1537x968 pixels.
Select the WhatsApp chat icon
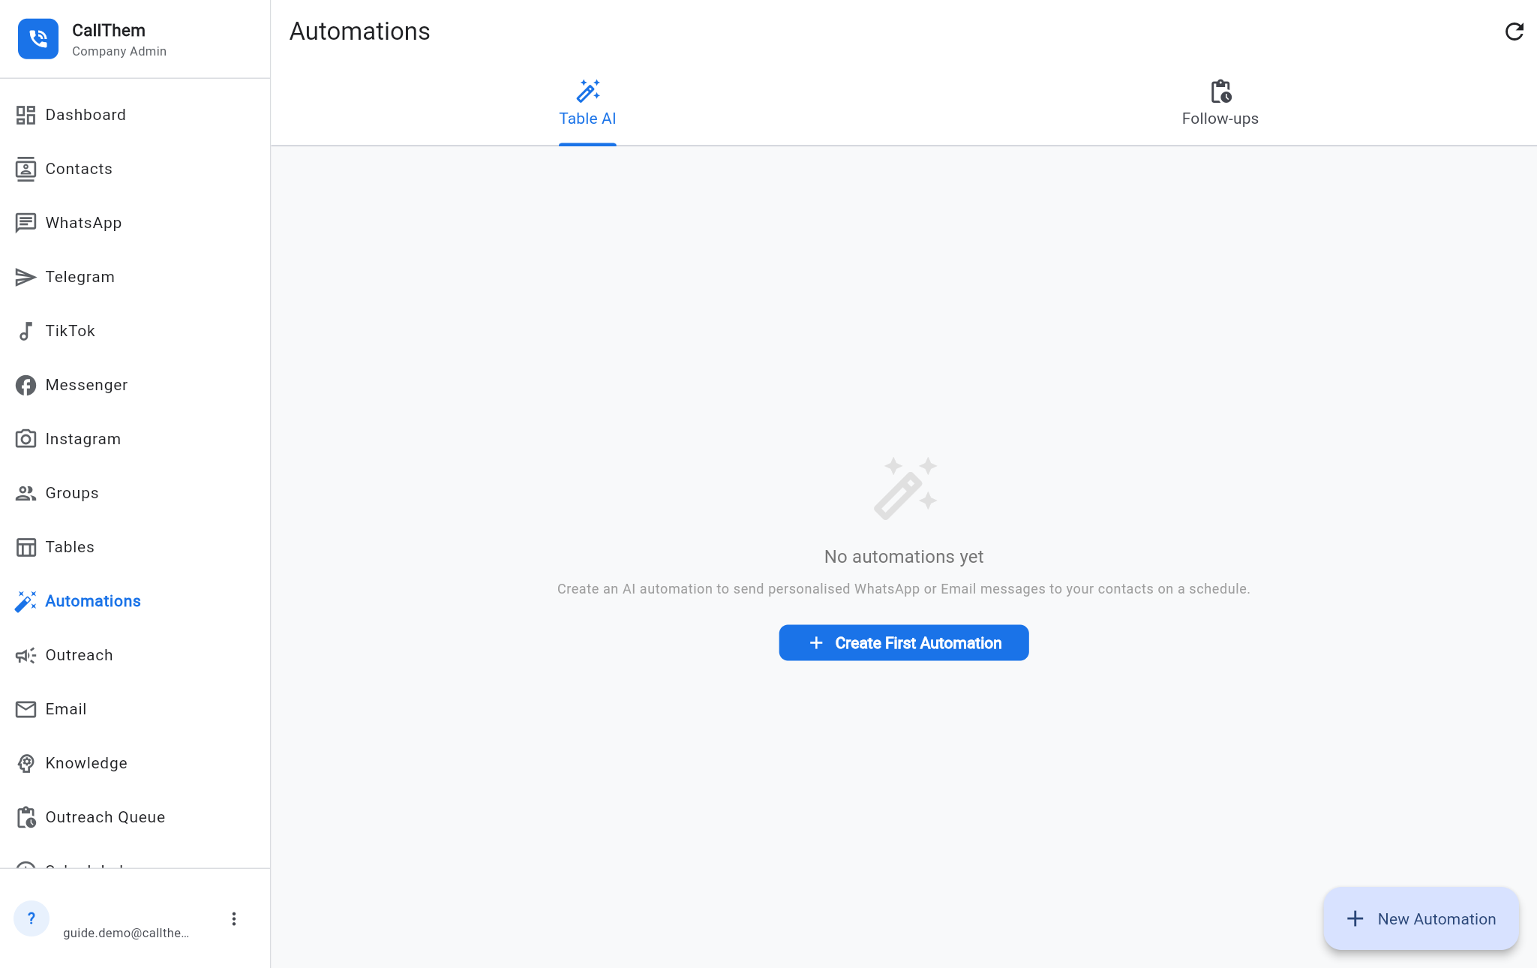coord(26,223)
